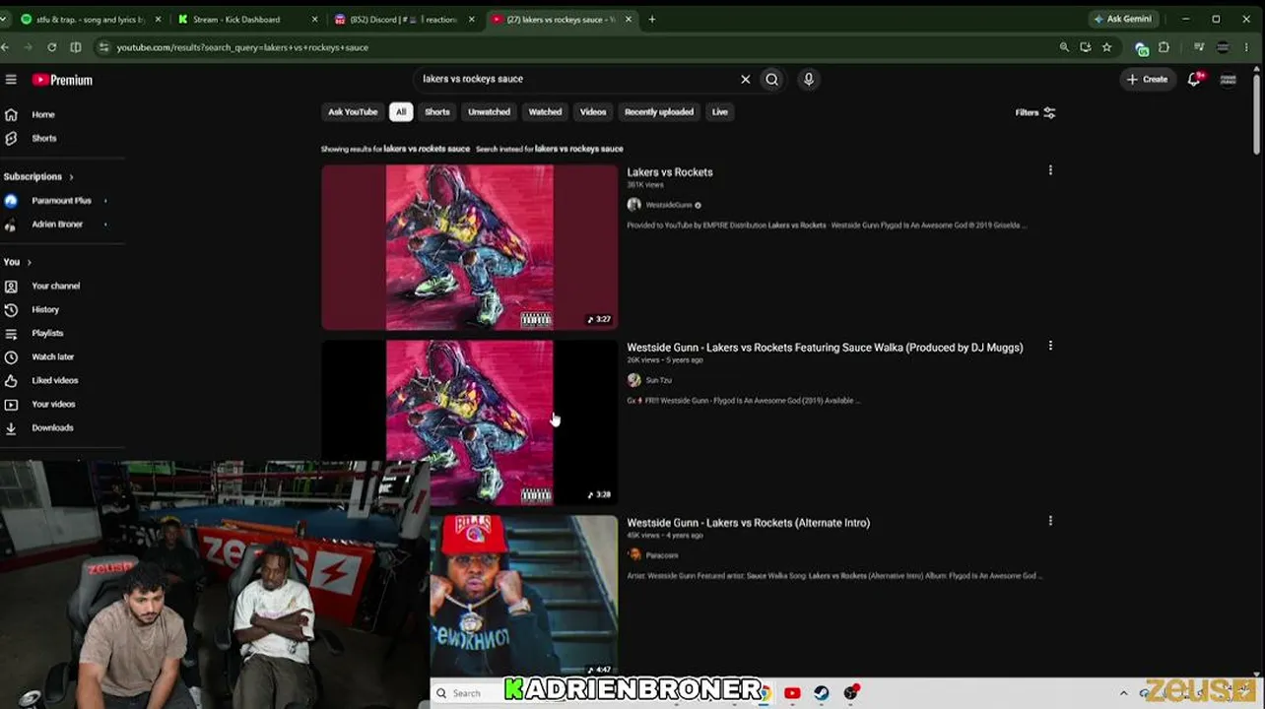
Task: Open more options for the Alternate Intro video
Action: point(1050,521)
